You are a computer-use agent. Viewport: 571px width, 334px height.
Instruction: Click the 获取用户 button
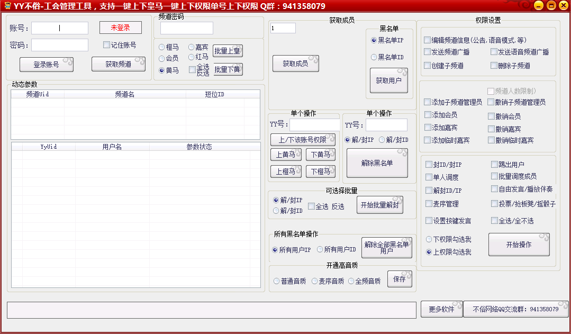[388, 80]
